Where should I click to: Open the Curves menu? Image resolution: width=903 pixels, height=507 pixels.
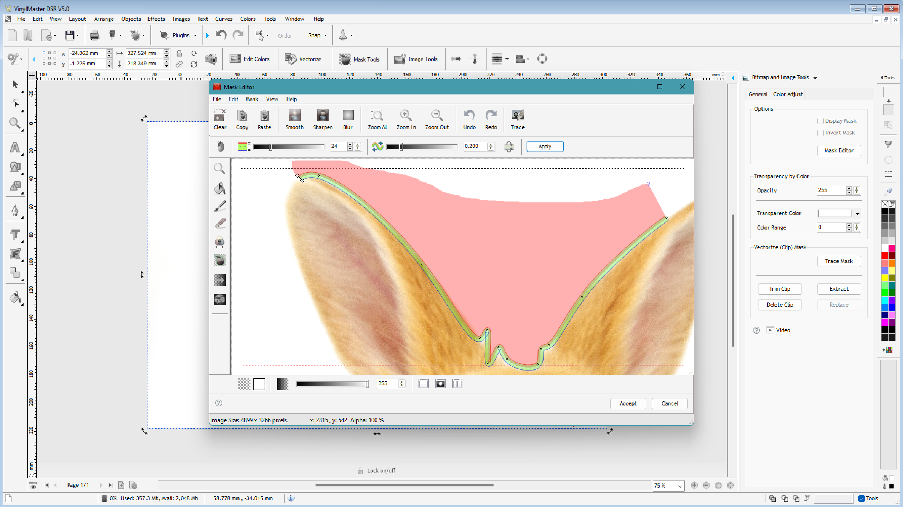point(224,19)
